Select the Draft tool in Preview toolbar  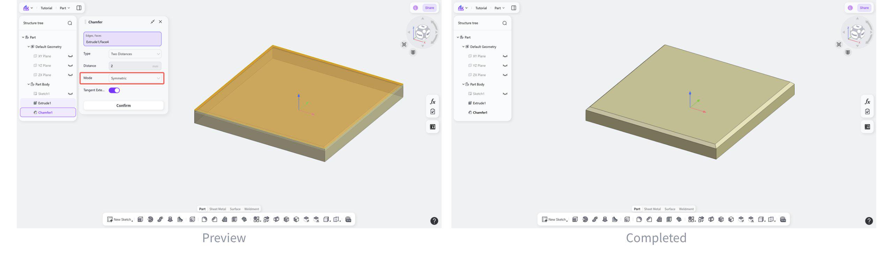coord(225,219)
